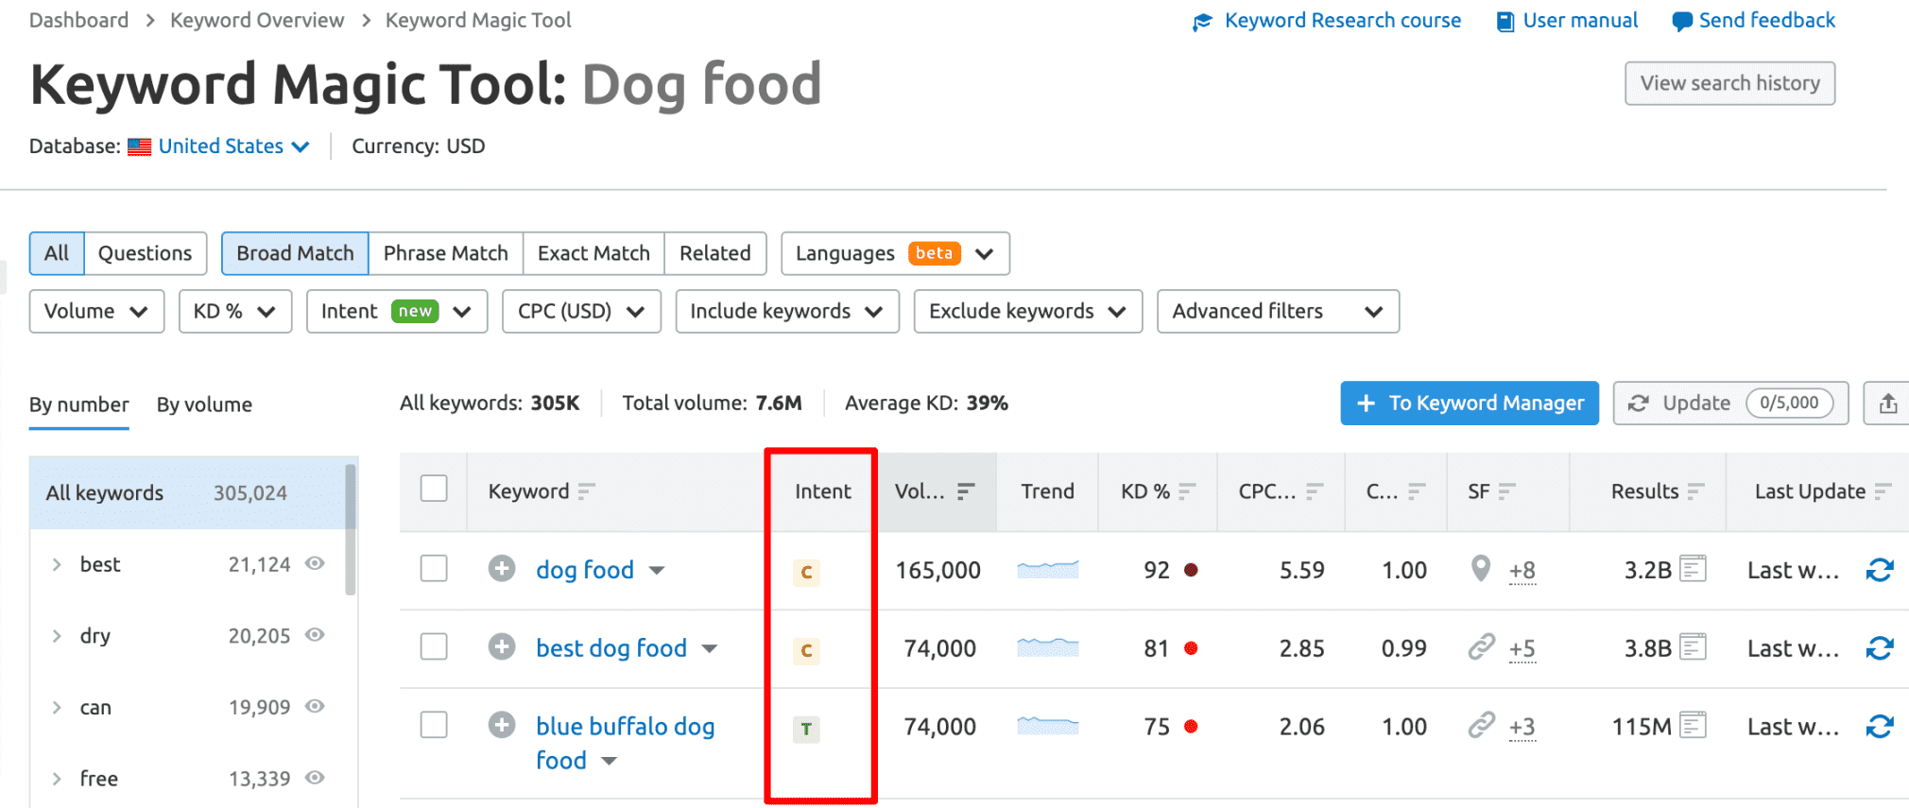This screenshot has height=808, width=1909.
Task: Sort by Volume column sort icon
Action: (x=965, y=491)
